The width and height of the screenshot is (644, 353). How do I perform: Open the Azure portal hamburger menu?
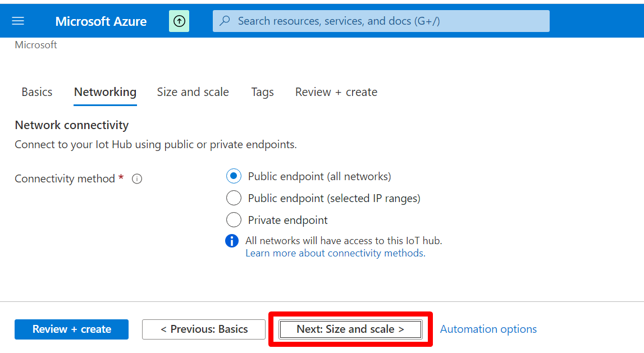(x=18, y=21)
